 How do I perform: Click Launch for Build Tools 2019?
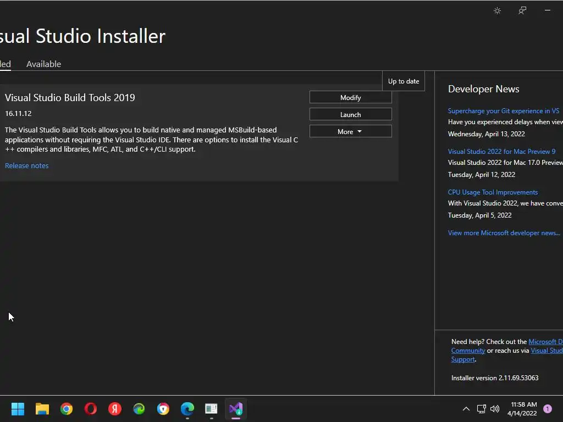[350, 114]
